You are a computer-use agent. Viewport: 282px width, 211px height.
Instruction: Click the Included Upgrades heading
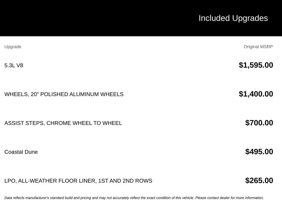[233, 18]
